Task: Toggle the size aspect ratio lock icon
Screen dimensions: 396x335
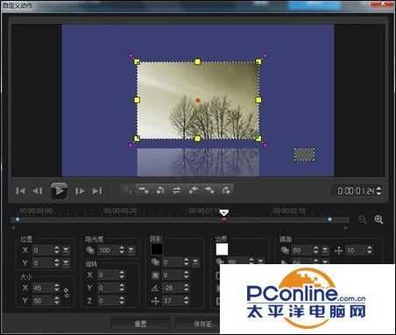Action: tap(67, 293)
